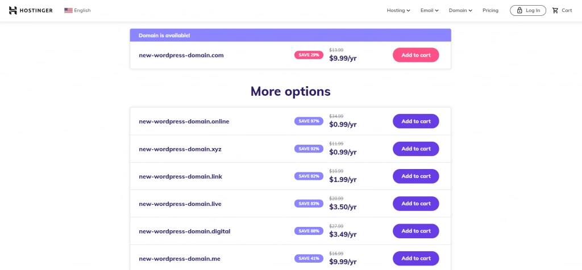Open the shopping cart icon
This screenshot has width=582, height=270.
555,10
